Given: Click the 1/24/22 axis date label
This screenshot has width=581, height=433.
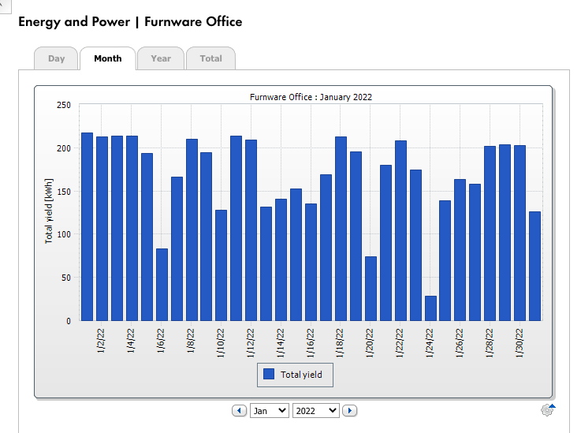Looking at the screenshot, I should (x=429, y=343).
